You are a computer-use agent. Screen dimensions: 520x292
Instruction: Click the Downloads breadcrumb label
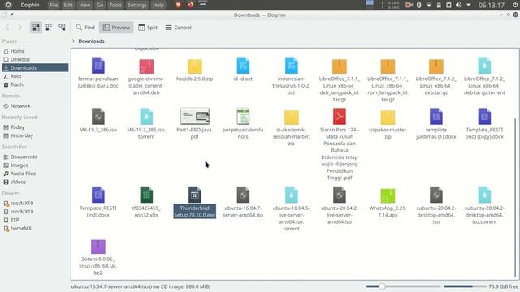tap(91, 41)
